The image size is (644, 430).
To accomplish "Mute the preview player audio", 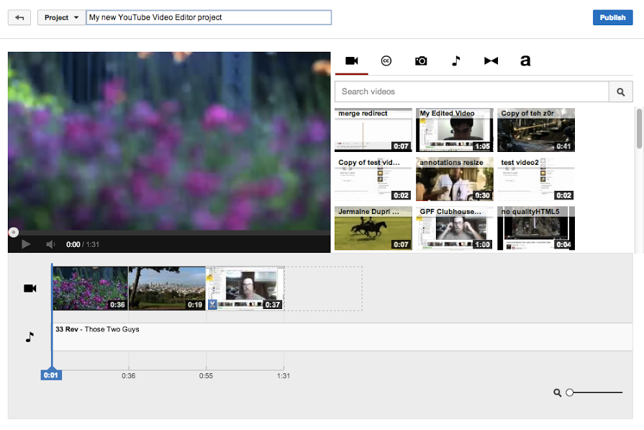I will [x=50, y=243].
